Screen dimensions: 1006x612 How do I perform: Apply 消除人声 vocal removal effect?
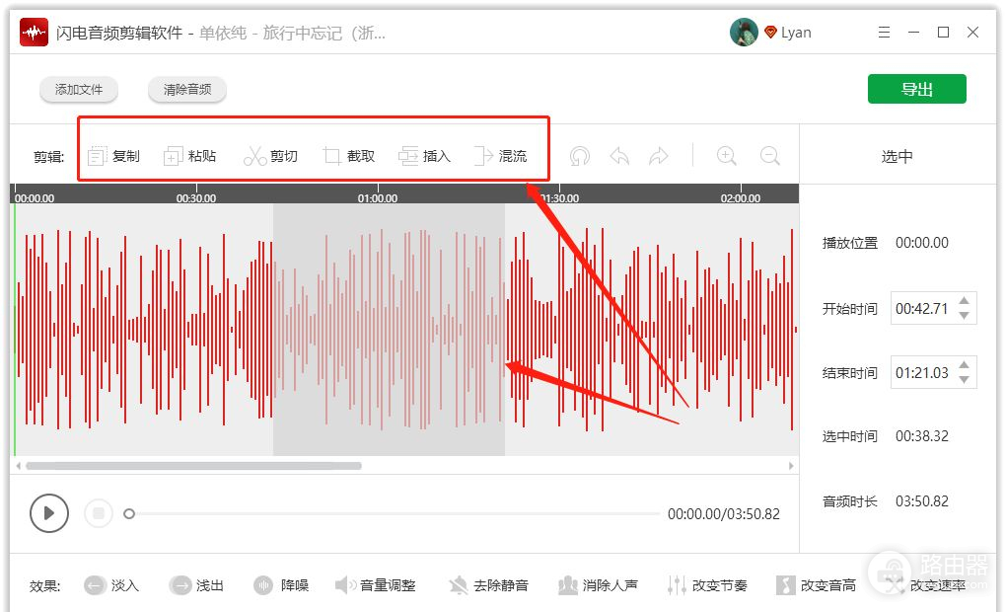[598, 585]
